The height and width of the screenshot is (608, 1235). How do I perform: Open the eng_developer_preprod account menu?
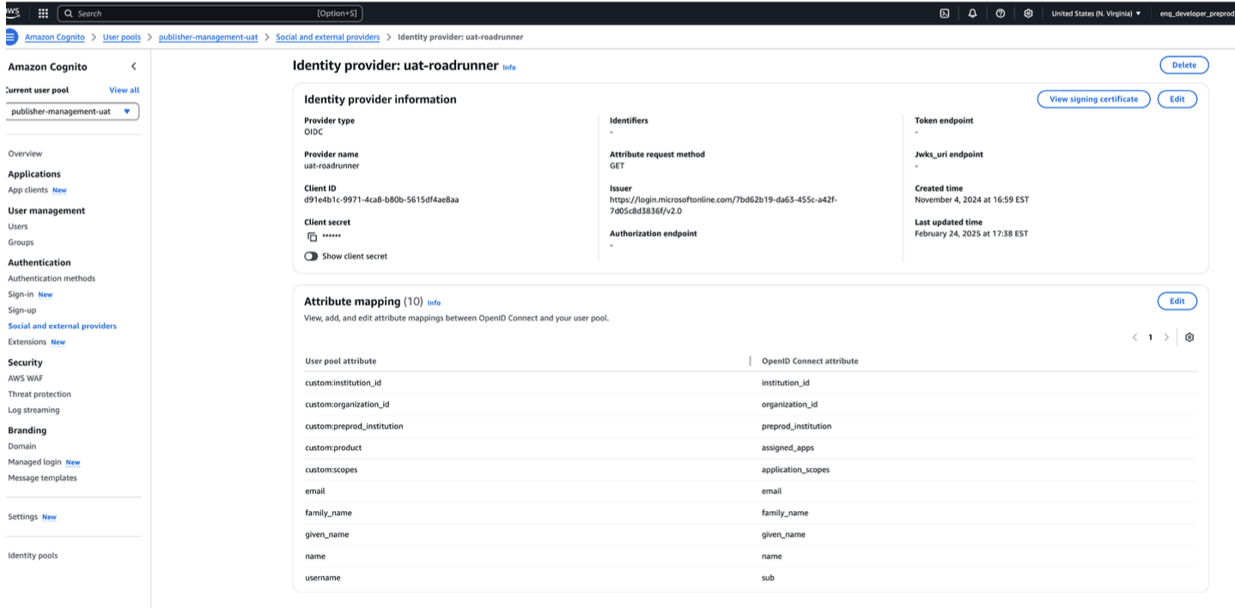(x=1196, y=13)
